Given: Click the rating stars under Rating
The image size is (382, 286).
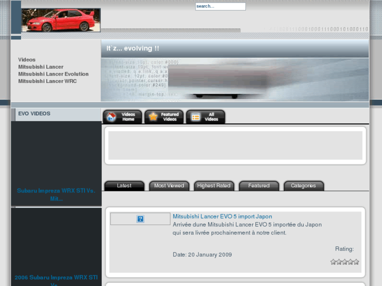Looking at the screenshot, I should tap(345, 262).
